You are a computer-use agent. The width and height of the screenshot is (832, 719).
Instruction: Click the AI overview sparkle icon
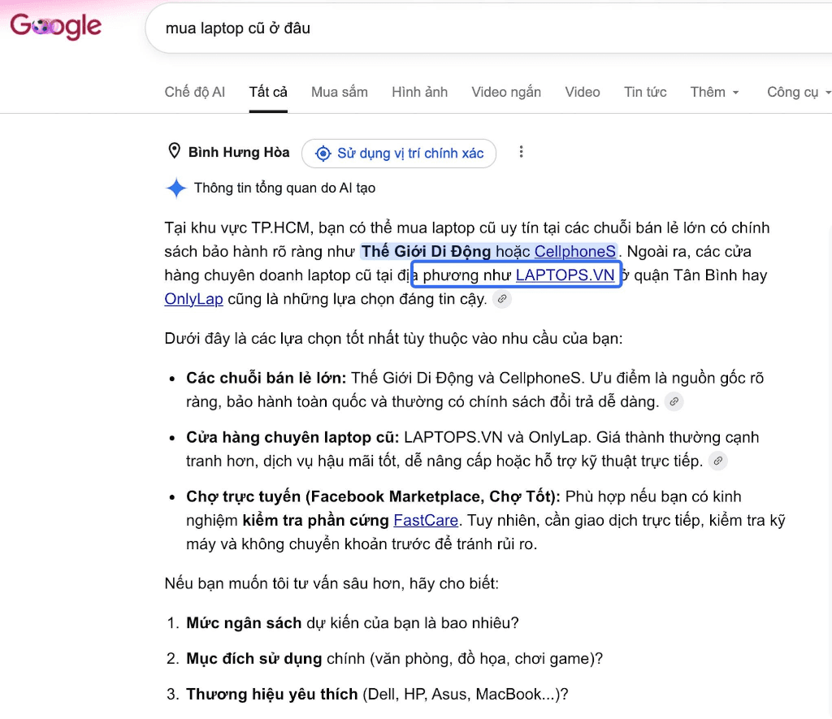[x=176, y=188]
